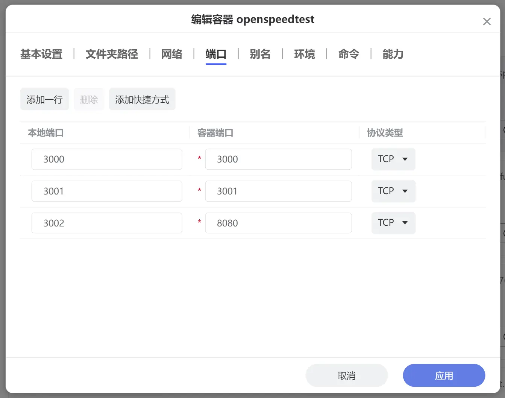Expand TCP protocol dropdown for port 3000

click(393, 159)
